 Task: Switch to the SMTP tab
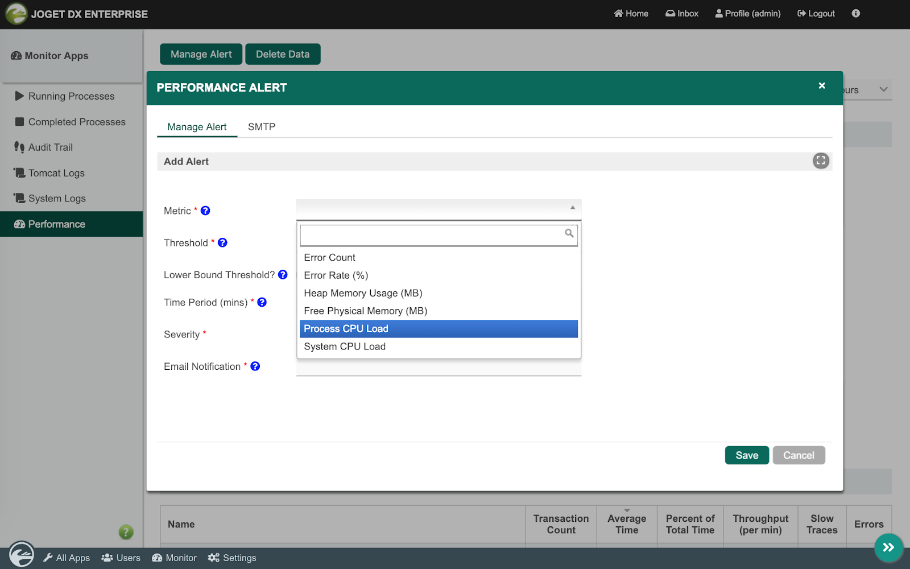pyautogui.click(x=262, y=127)
